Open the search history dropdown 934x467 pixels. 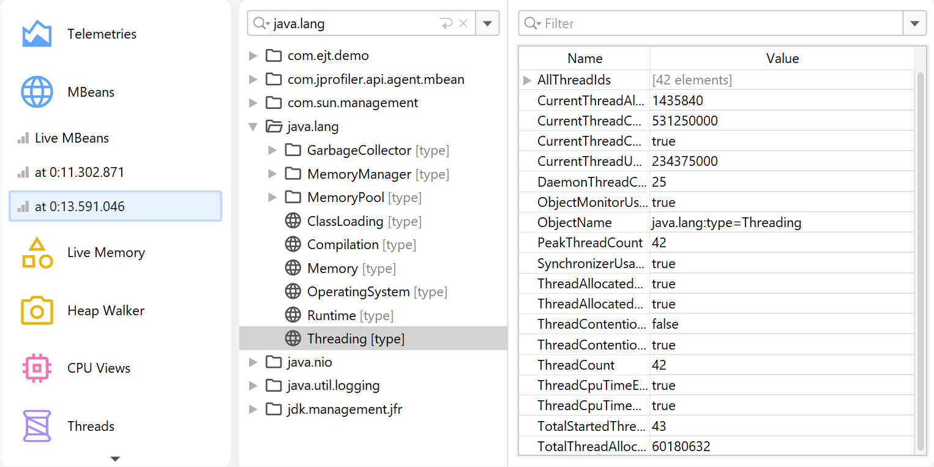click(487, 24)
